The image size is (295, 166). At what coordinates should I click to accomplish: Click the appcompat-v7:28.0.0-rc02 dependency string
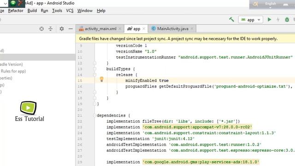point(197,127)
